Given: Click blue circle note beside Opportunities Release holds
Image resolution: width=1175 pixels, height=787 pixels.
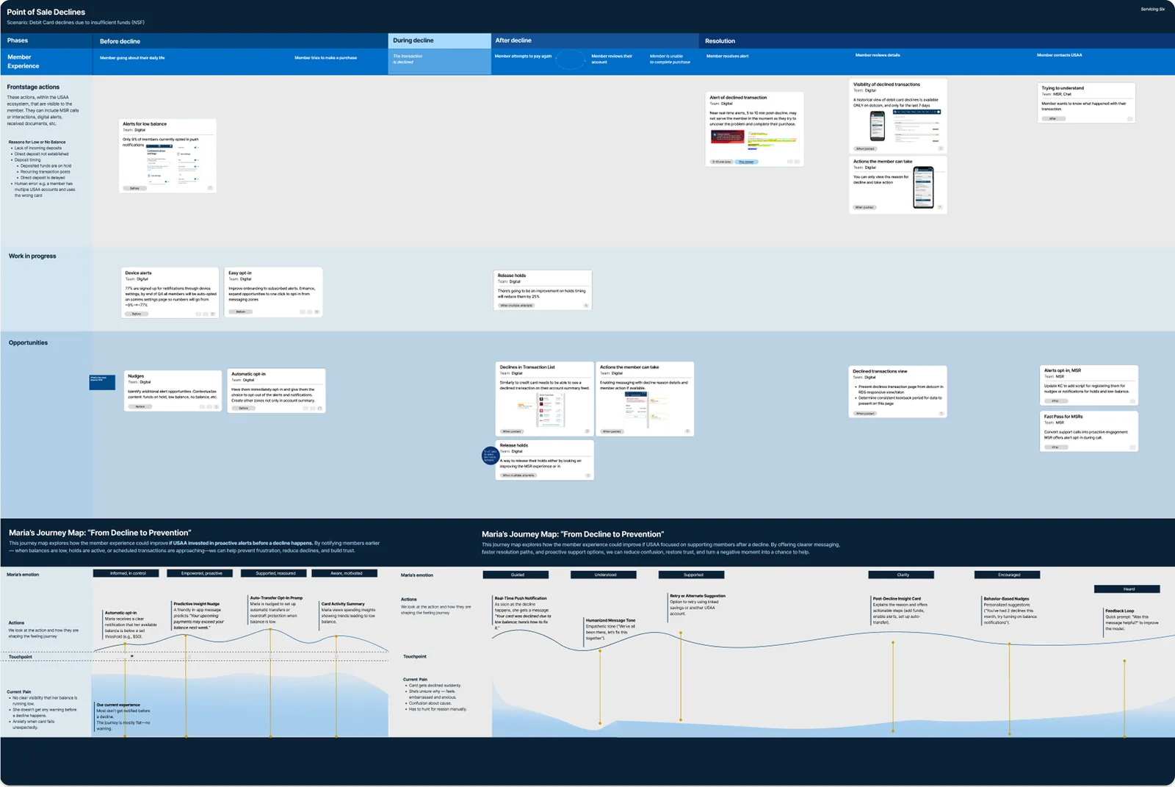Looking at the screenshot, I should (x=490, y=456).
